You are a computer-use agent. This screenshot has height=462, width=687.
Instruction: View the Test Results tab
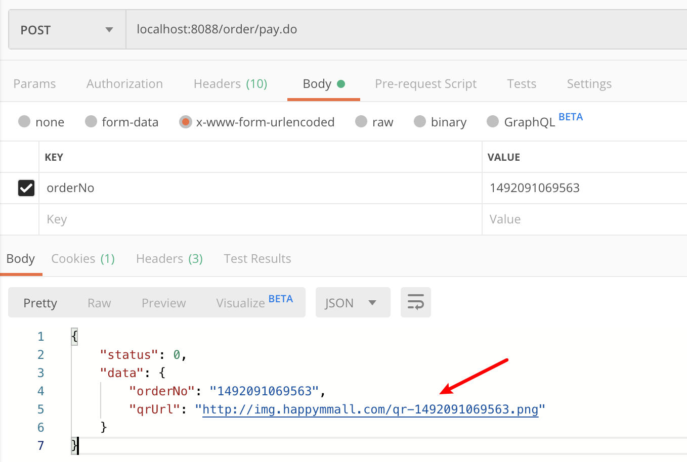click(x=257, y=258)
